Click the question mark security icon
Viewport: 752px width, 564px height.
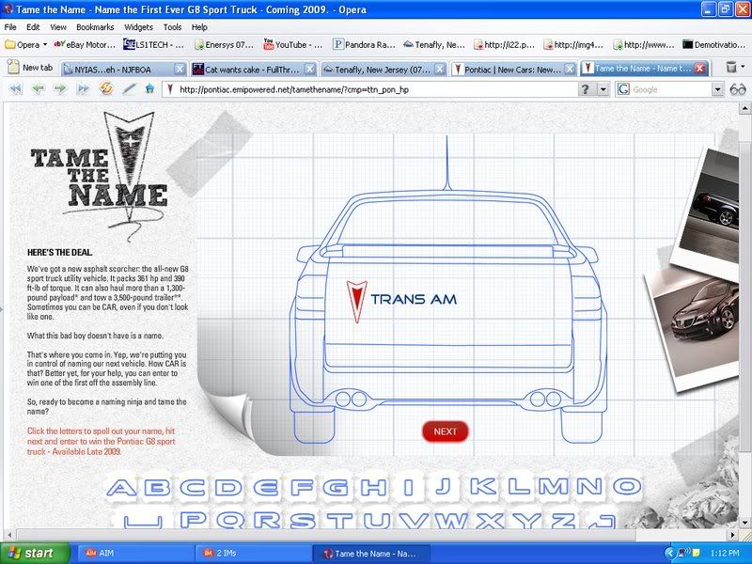(x=586, y=89)
